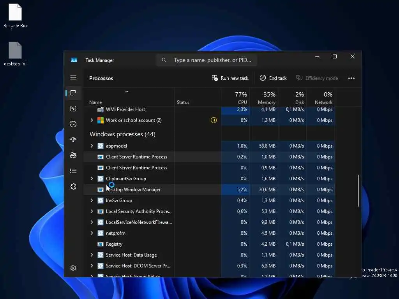Click the suspended status icon for Work or school account
The height and width of the screenshot is (299, 399).
214,120
